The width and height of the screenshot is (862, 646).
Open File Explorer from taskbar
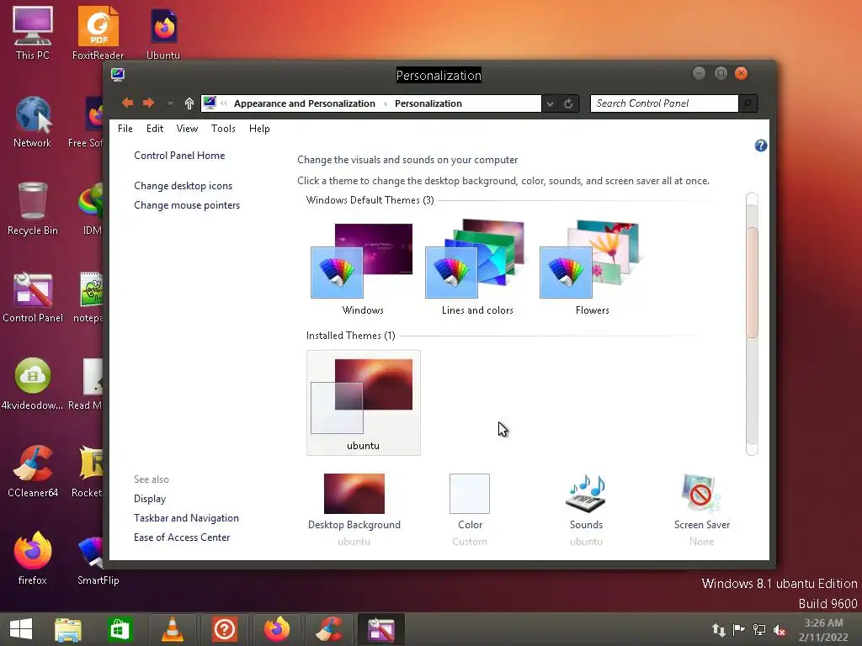pyautogui.click(x=68, y=629)
